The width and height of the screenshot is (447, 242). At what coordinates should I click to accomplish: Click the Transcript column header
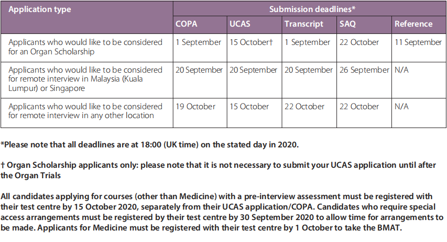point(304,24)
